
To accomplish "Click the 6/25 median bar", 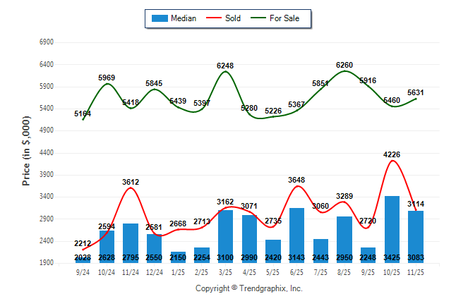I will pos(297,235).
